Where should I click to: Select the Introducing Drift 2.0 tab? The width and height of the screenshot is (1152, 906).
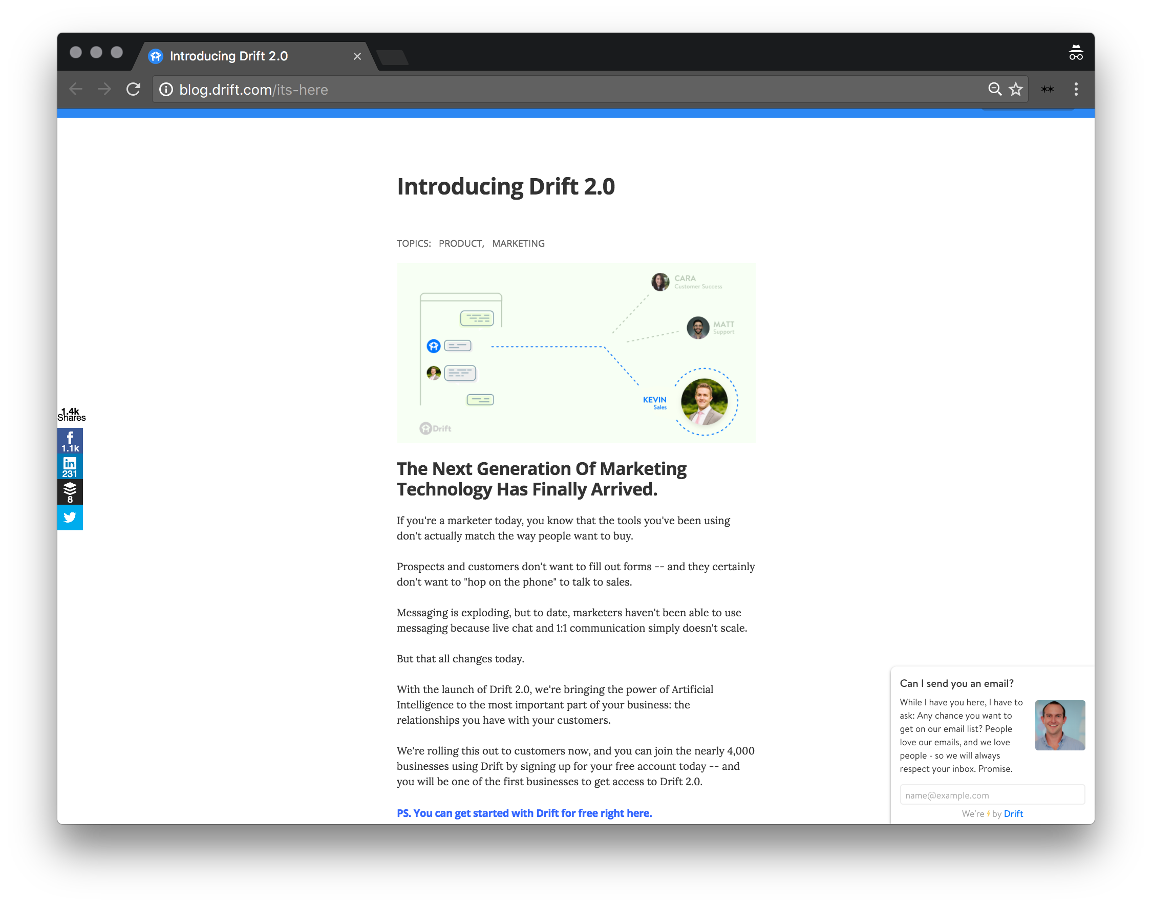[x=254, y=56]
